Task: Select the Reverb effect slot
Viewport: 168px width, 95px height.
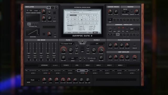Action: coord(119,70)
